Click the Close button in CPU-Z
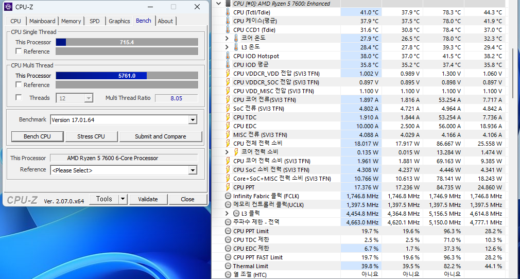 188,199
